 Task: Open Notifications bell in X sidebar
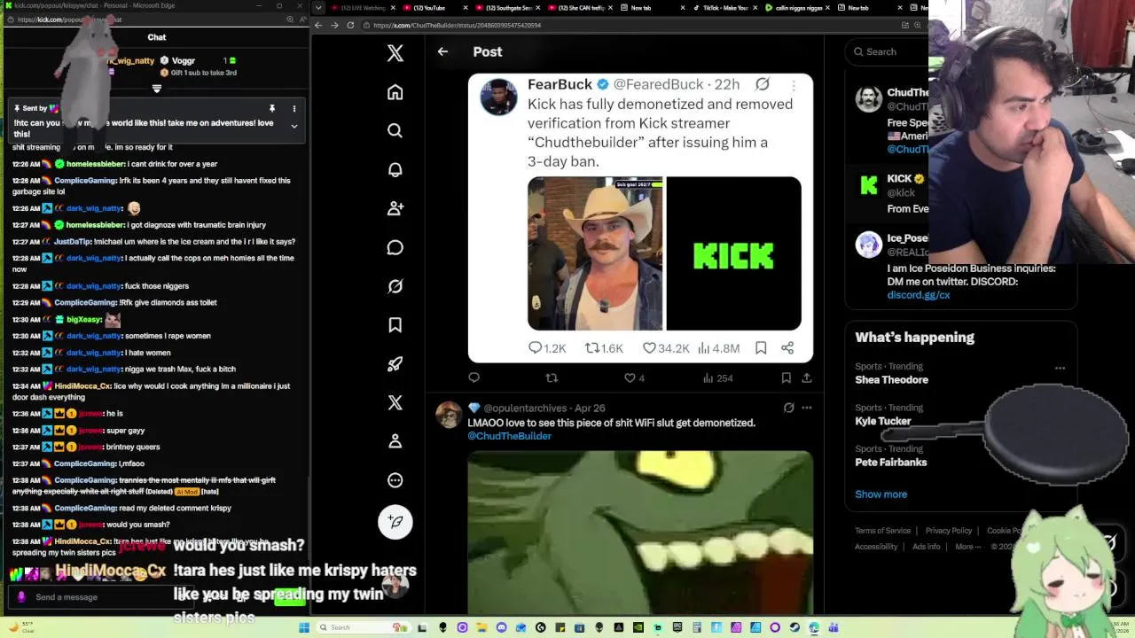click(x=395, y=169)
